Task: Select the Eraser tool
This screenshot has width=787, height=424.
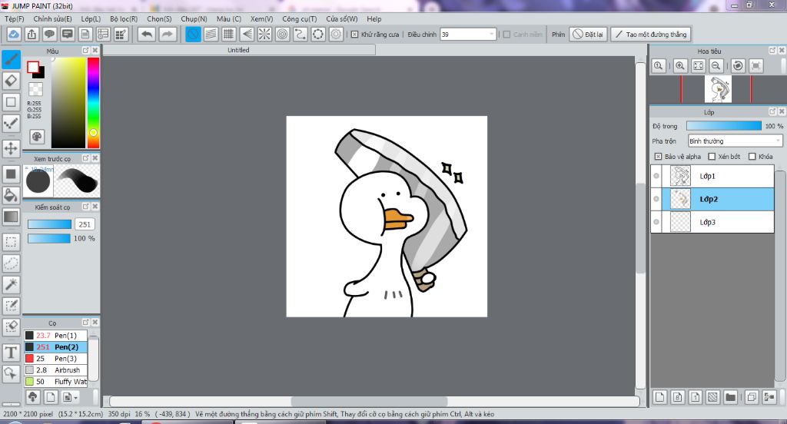Action: (11, 81)
